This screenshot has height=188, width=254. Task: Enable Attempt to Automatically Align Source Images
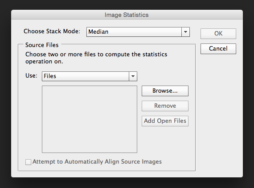click(x=29, y=162)
